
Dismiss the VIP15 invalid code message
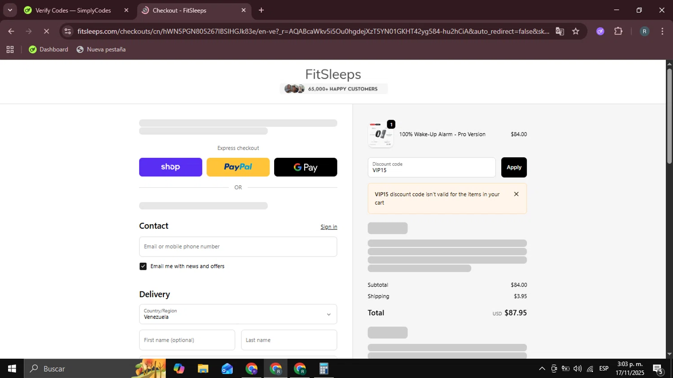516,194
